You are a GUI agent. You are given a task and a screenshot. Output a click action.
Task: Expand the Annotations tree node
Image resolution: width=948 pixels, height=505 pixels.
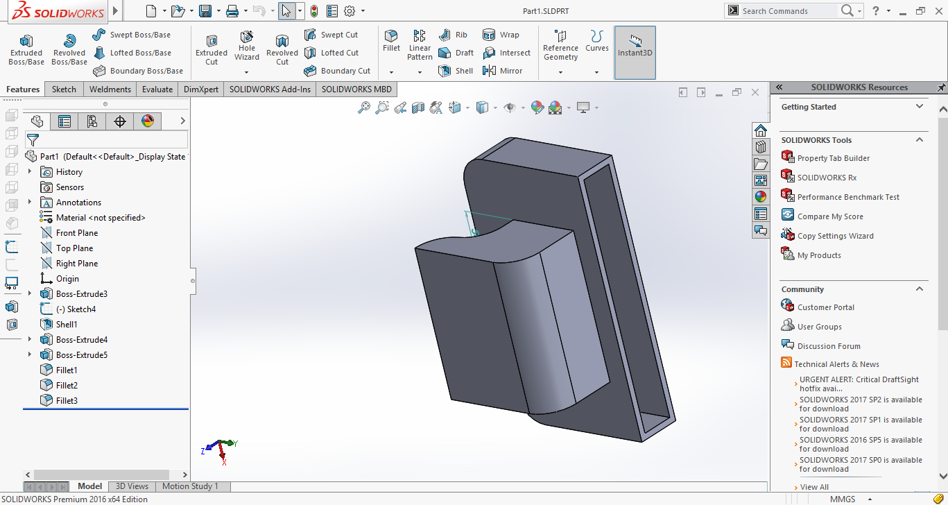[30, 203]
